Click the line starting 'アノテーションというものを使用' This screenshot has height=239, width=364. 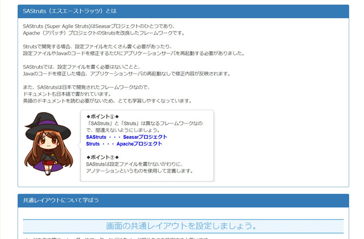tap(139, 171)
